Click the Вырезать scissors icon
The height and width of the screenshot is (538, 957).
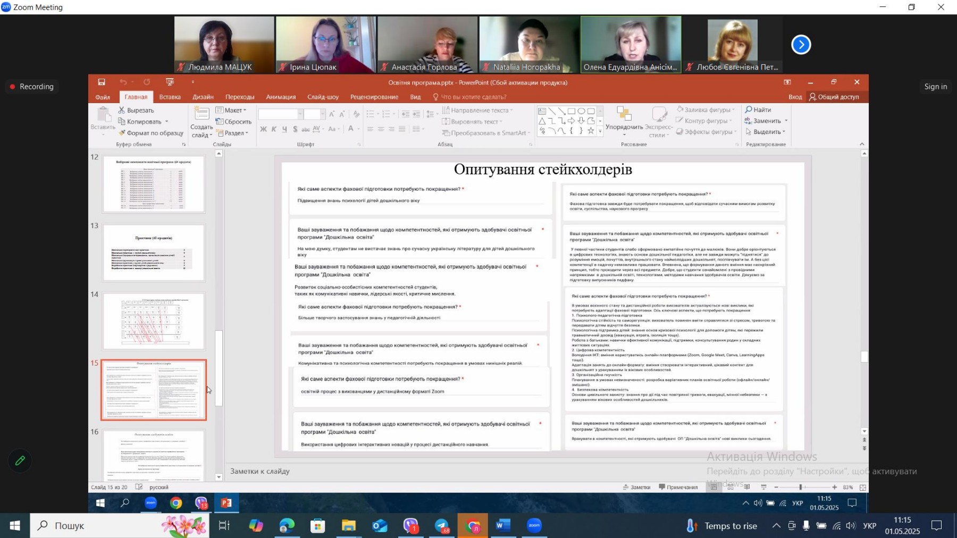122,110
